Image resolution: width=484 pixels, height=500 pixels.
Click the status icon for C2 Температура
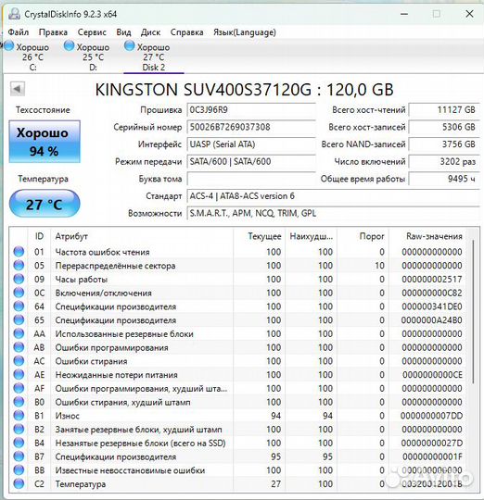tap(19, 483)
